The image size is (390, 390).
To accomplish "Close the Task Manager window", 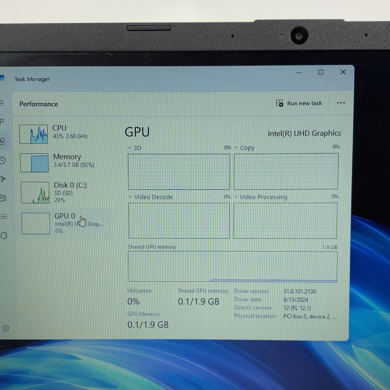I will [x=343, y=72].
